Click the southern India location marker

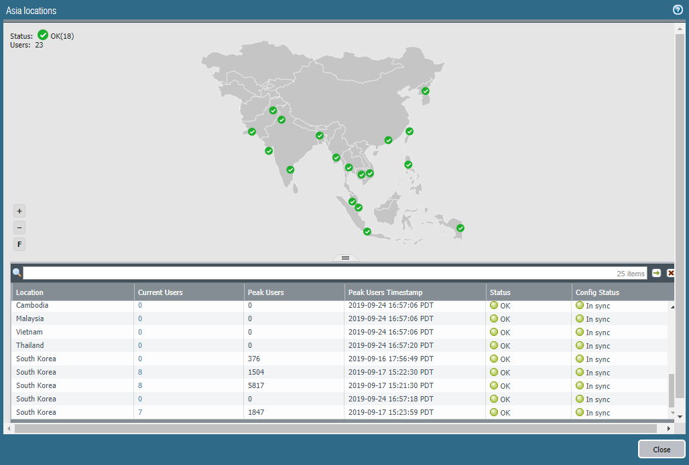tap(290, 170)
